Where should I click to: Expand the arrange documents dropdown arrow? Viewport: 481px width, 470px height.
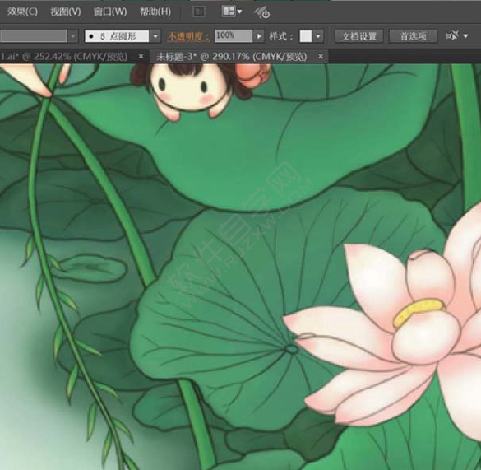coord(239,12)
